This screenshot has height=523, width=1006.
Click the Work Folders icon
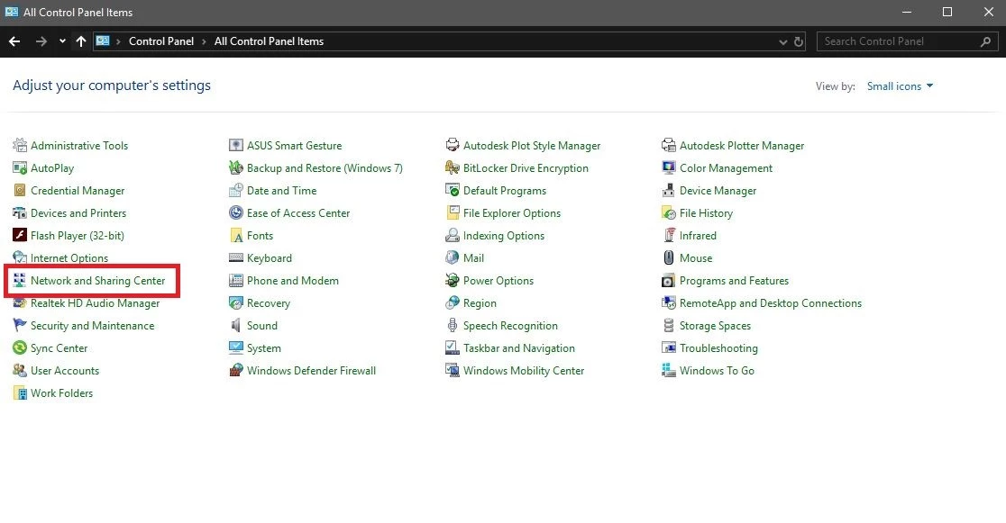pos(20,392)
